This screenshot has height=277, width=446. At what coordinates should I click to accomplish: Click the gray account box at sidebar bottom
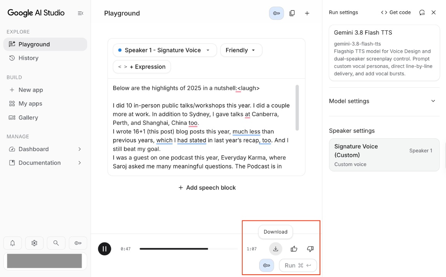(x=44, y=261)
